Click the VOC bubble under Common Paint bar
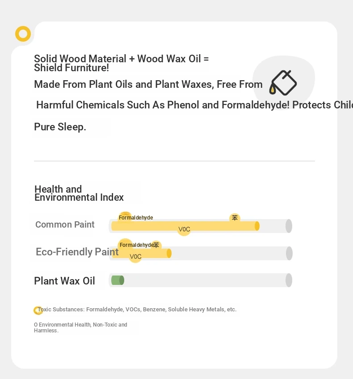The width and height of the screenshot is (353, 379). (x=184, y=229)
